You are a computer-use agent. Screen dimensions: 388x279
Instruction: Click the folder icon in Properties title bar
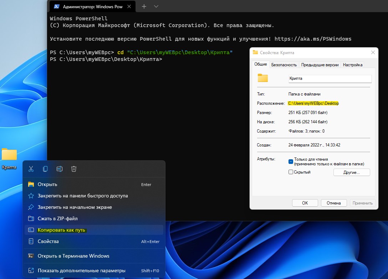[255, 52]
